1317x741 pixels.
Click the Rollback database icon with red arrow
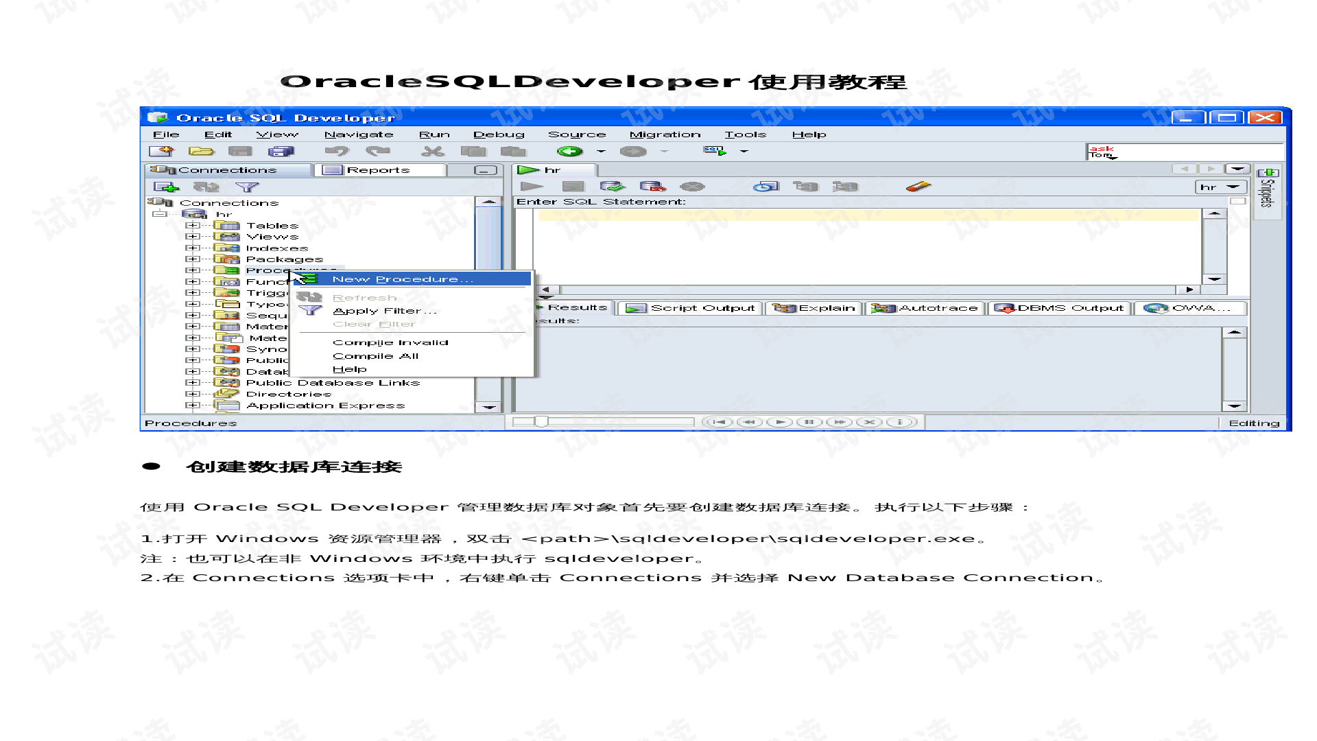click(652, 187)
